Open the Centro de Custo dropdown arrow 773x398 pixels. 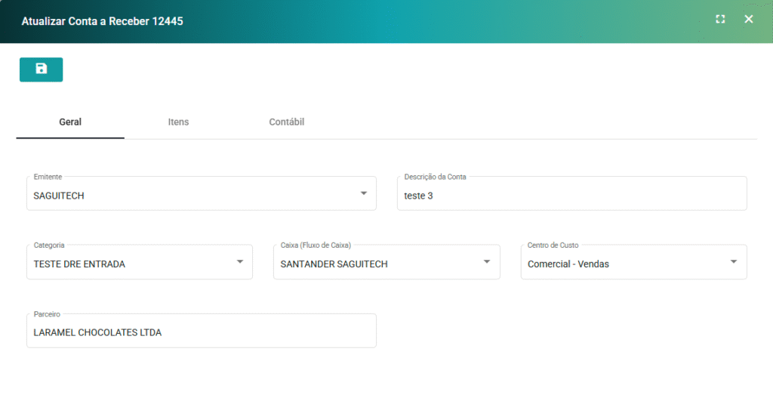(x=734, y=261)
